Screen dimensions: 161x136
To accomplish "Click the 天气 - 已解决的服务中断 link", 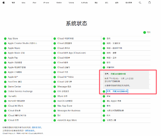I will pyautogui.click(x=117, y=91).
